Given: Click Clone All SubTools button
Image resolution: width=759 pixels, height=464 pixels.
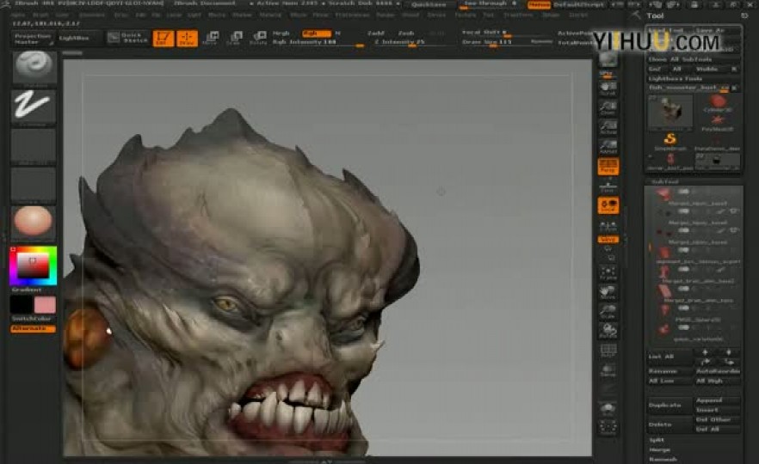Looking at the screenshot, I should [x=694, y=59].
